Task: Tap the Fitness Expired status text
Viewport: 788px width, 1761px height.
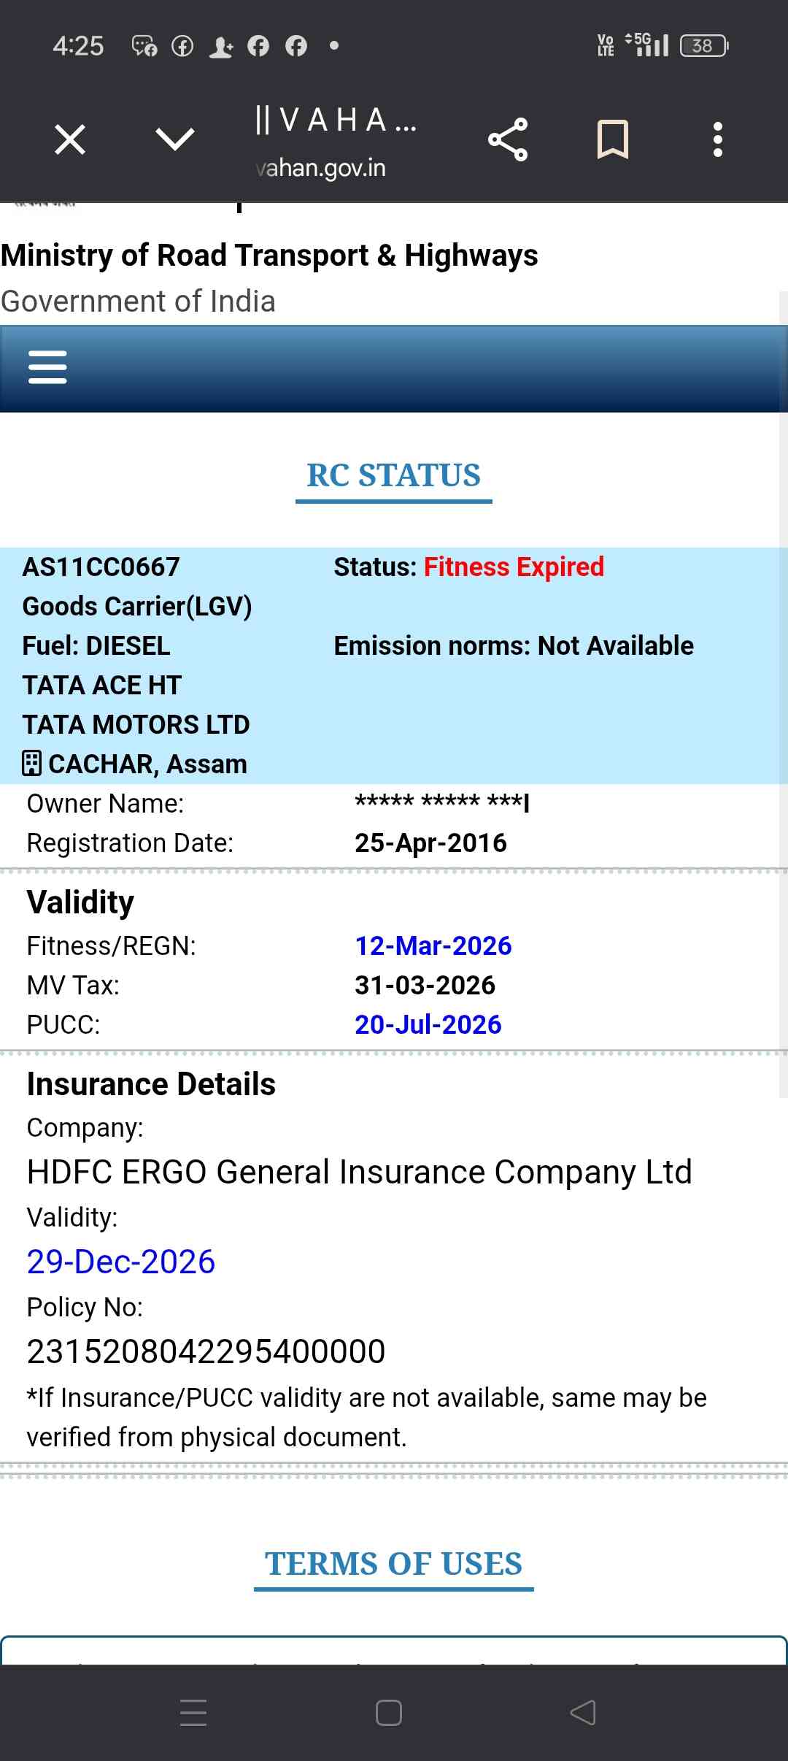Action: point(514,567)
